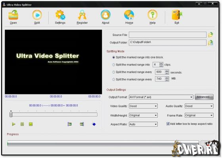Open Help from the toolbar

[153, 17]
